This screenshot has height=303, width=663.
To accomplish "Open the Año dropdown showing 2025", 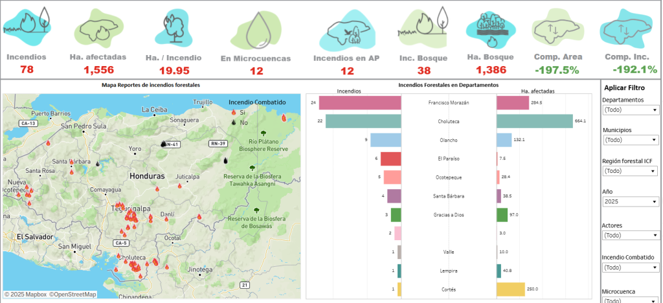I will tap(631, 201).
